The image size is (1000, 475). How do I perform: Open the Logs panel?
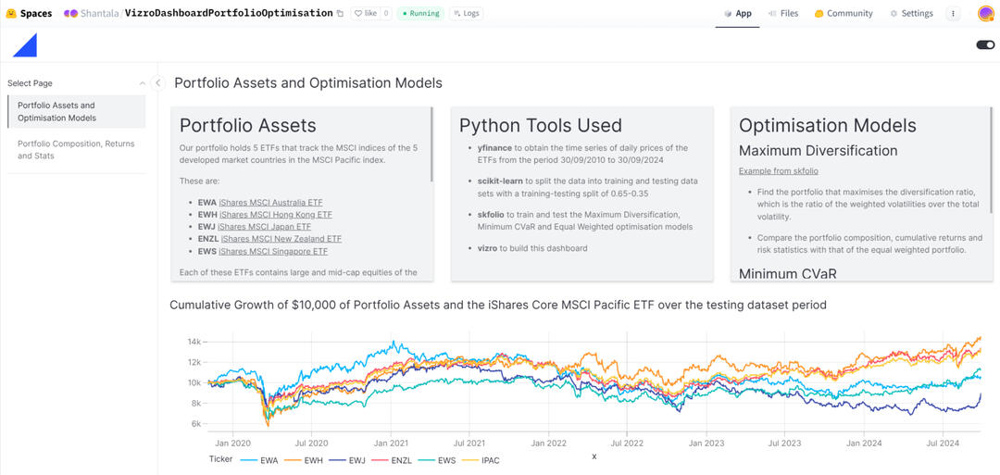coord(467,14)
